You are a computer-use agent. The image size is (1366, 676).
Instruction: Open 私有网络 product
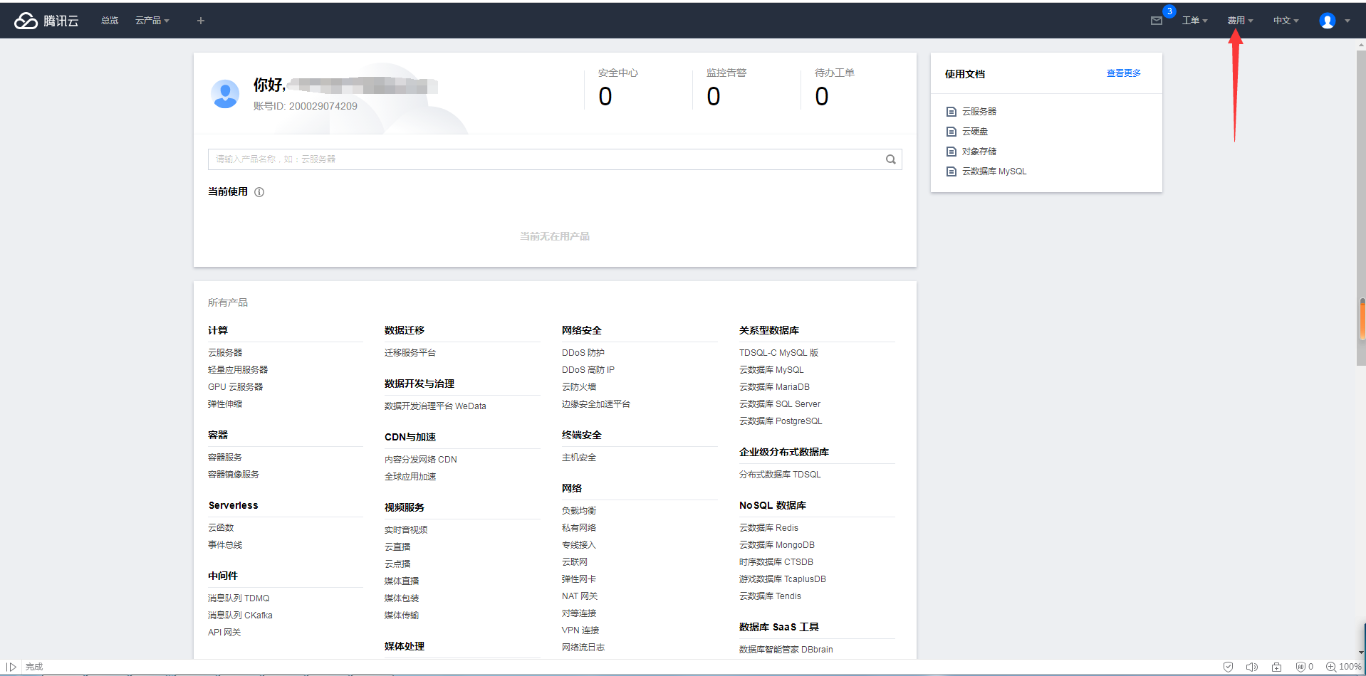coord(579,528)
